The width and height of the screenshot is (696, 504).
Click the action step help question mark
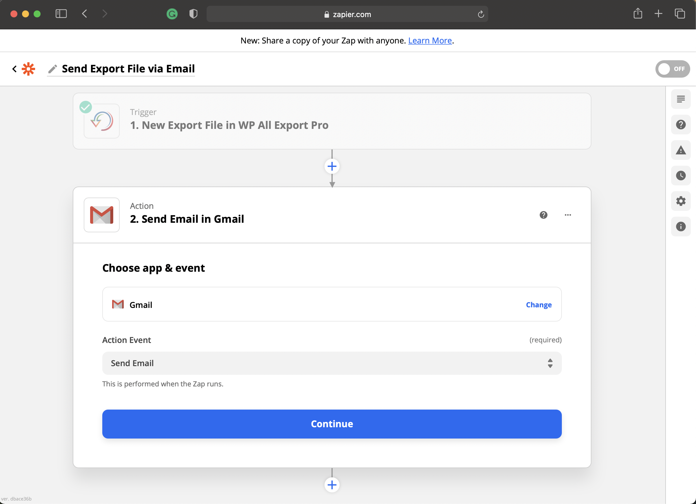tap(543, 215)
